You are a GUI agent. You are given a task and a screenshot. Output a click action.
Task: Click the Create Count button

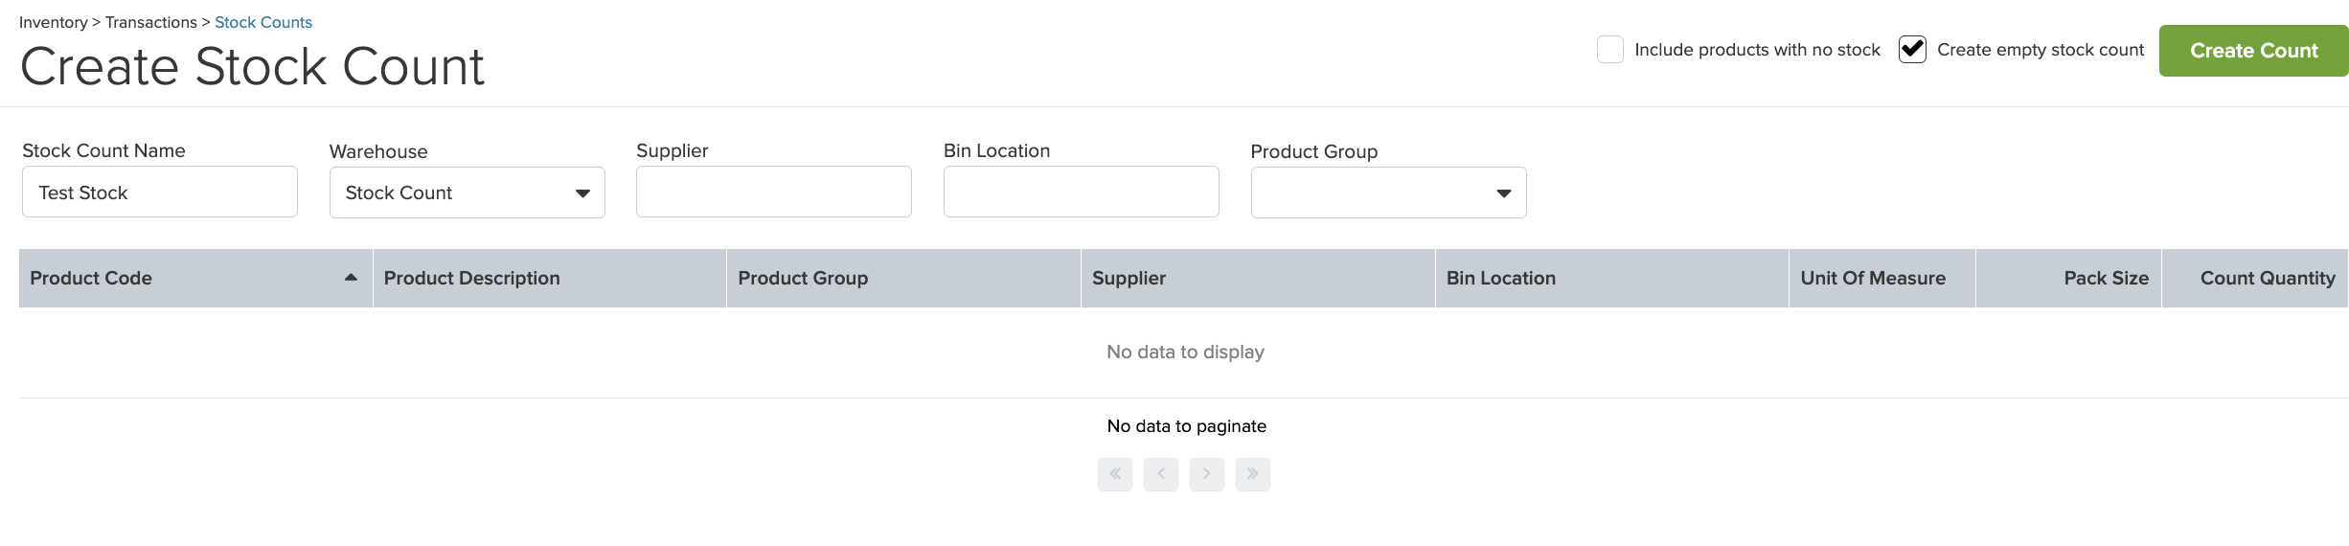pyautogui.click(x=2253, y=51)
